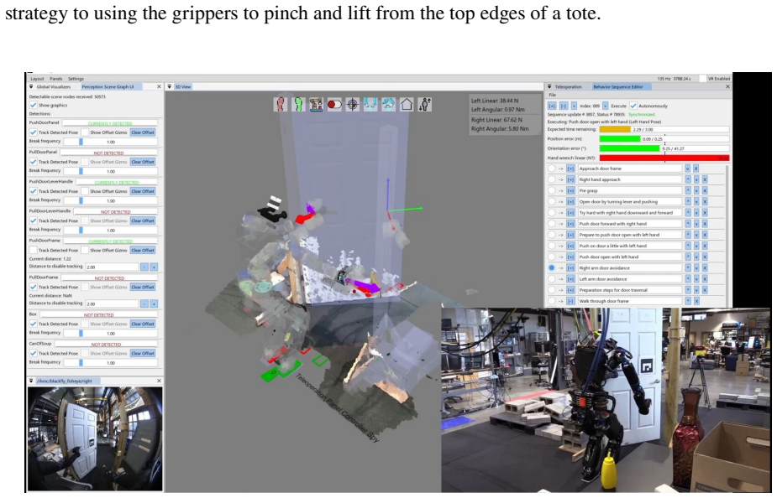Screen dimensions: 777x498
Task: Adjust Box Break frequency slider
Action: (110, 334)
